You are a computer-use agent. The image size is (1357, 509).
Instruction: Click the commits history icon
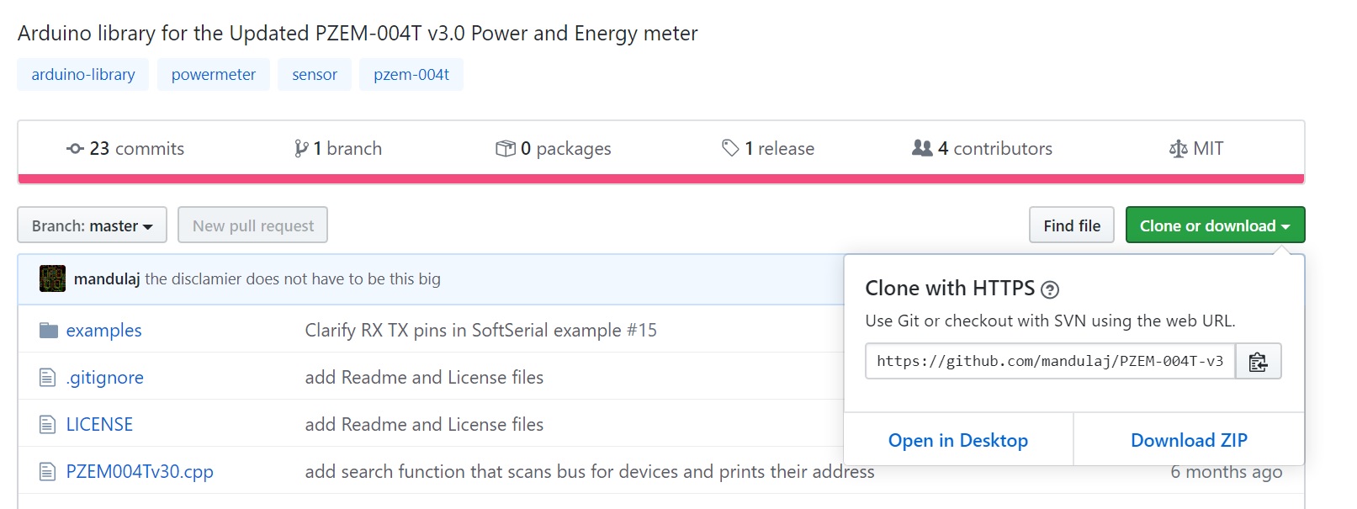coord(75,149)
